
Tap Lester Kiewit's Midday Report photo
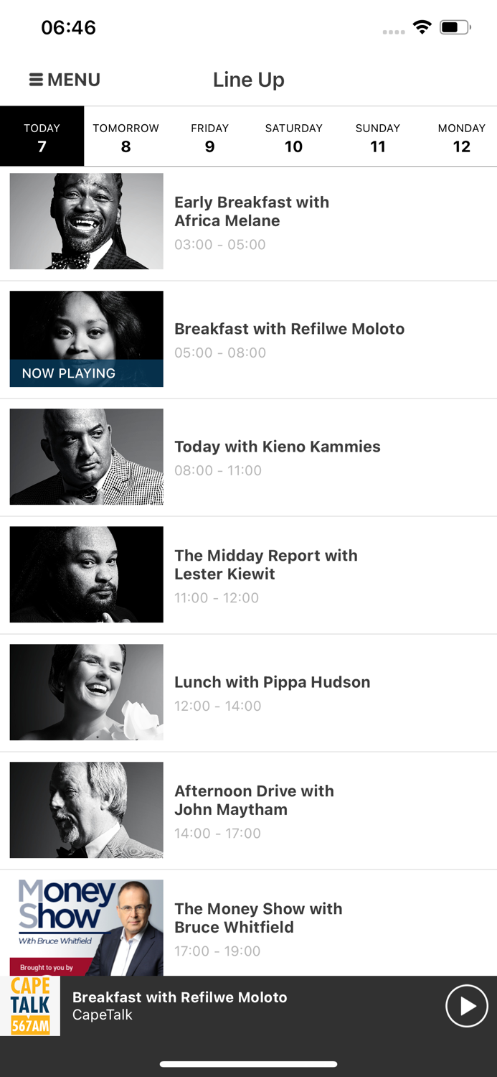[86, 574]
